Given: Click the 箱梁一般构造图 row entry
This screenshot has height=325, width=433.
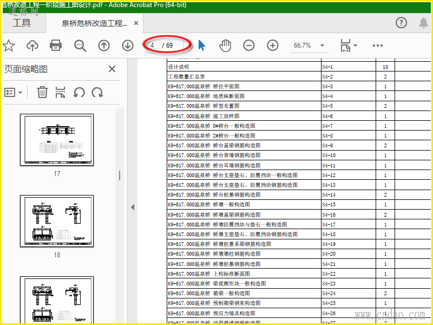Looking at the screenshot, I should coord(209,293).
